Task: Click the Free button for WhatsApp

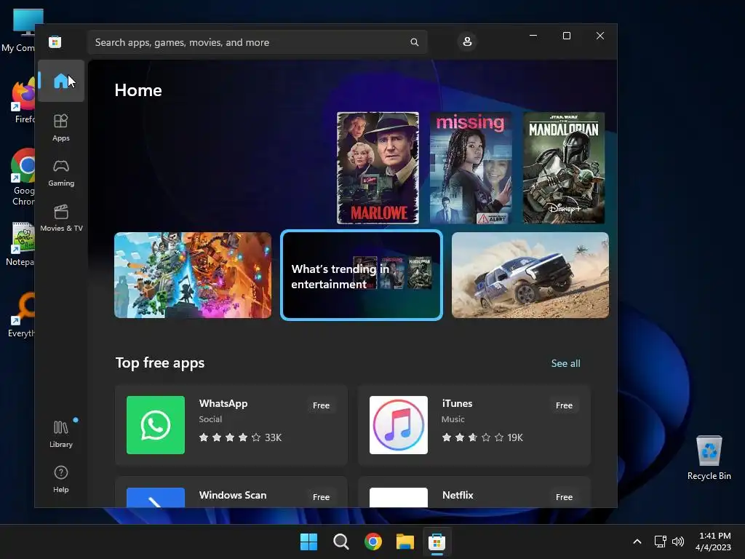Action: 321,405
